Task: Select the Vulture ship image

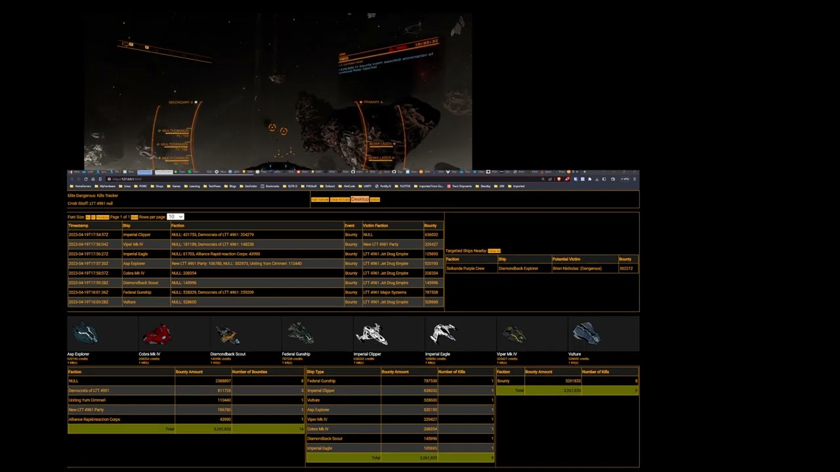Action: (585, 334)
